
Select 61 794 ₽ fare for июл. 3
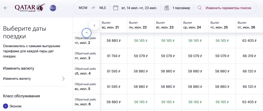coord(114,56)
